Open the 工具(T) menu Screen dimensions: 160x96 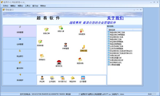[x=28, y=6]
